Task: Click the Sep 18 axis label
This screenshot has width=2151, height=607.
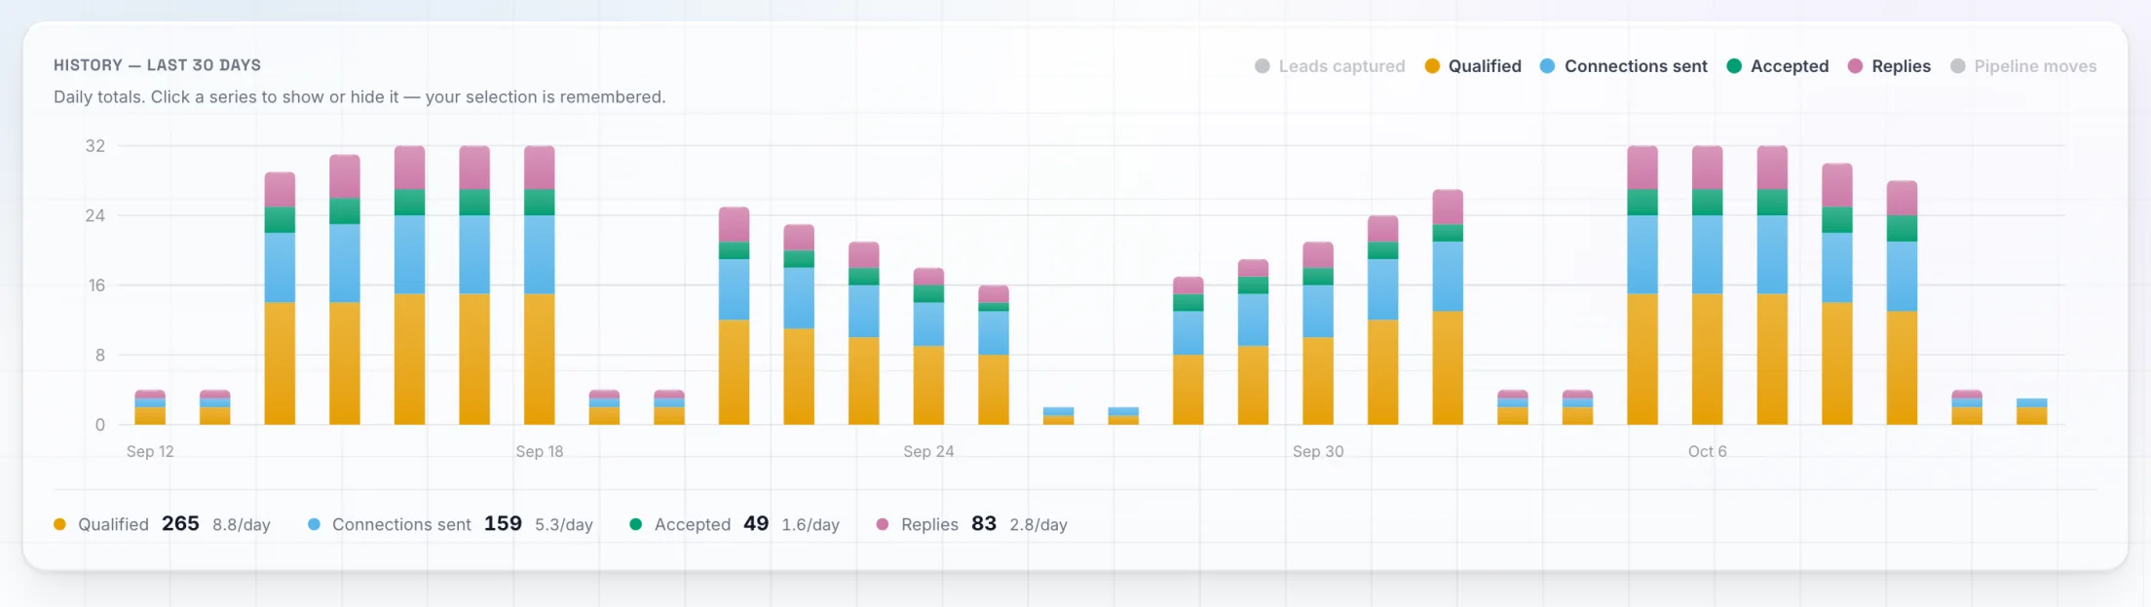Action: pyautogui.click(x=540, y=451)
